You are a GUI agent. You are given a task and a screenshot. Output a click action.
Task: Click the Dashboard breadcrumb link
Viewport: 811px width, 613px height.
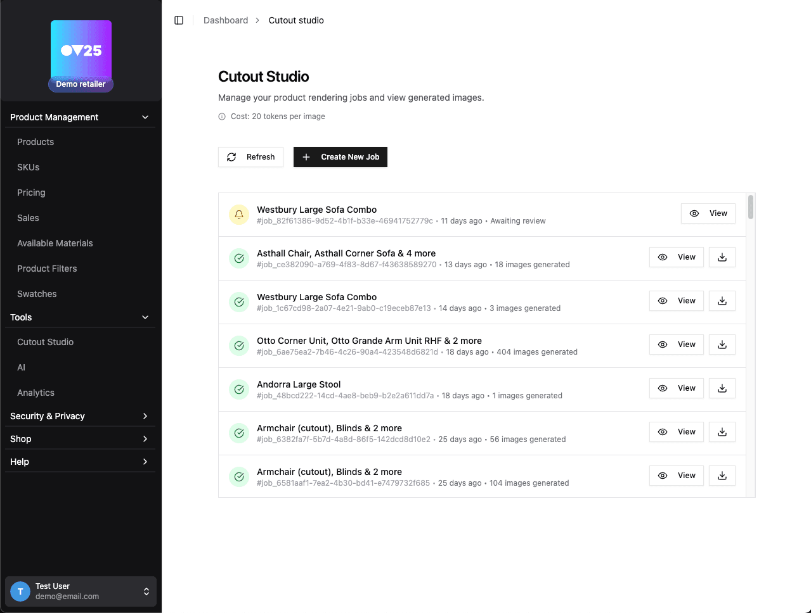click(x=226, y=20)
